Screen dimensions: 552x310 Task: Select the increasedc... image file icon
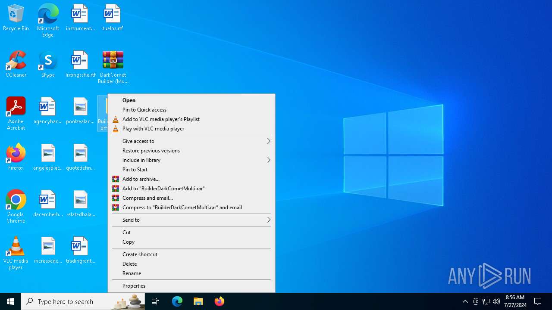[x=48, y=251]
